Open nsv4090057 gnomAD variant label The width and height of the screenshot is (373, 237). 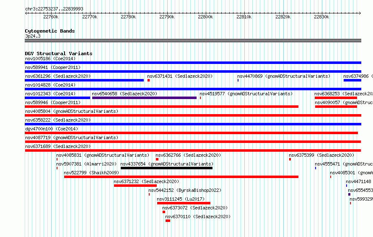344,102
